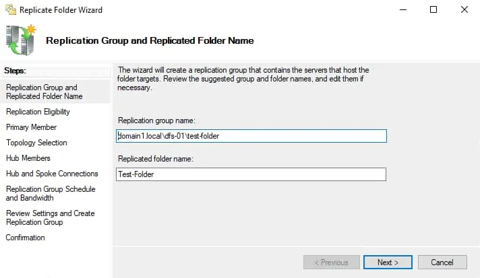
Task: Click the Steps heading in sidebar
Action: point(15,71)
